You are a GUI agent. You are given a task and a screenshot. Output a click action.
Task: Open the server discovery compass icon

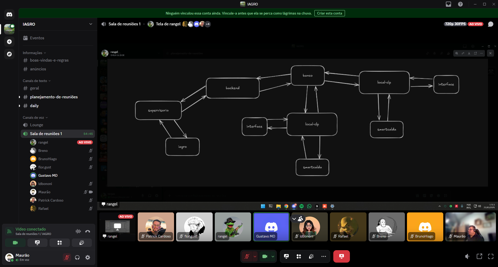tap(9, 54)
